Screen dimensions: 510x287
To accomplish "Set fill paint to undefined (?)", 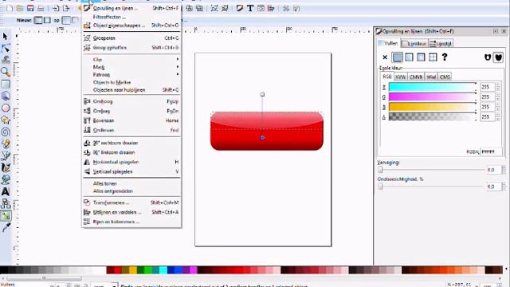I will point(445,57).
